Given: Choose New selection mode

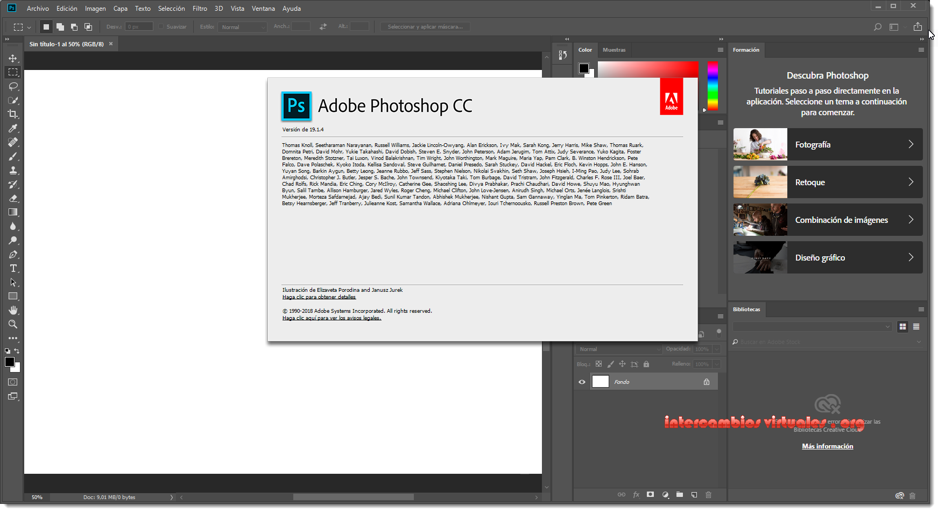Looking at the screenshot, I should pos(46,27).
